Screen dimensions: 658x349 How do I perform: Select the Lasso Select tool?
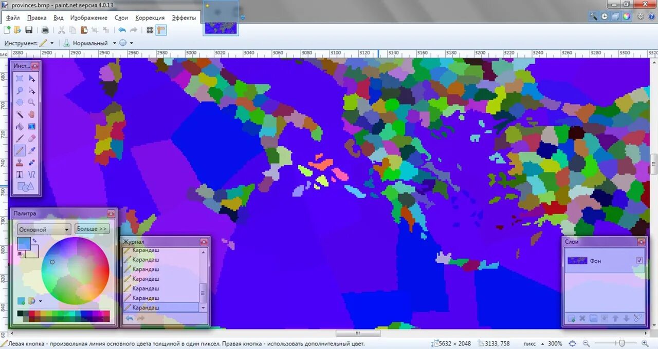[x=20, y=90]
